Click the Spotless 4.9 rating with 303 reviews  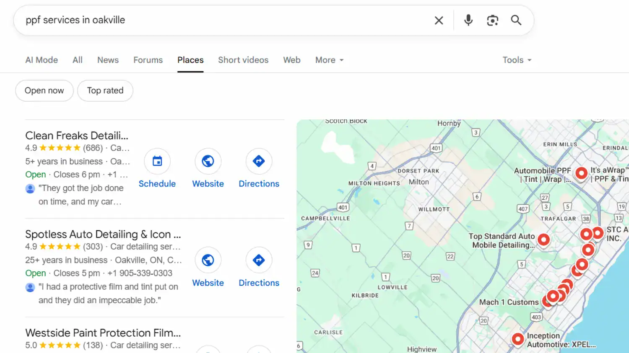64,247
